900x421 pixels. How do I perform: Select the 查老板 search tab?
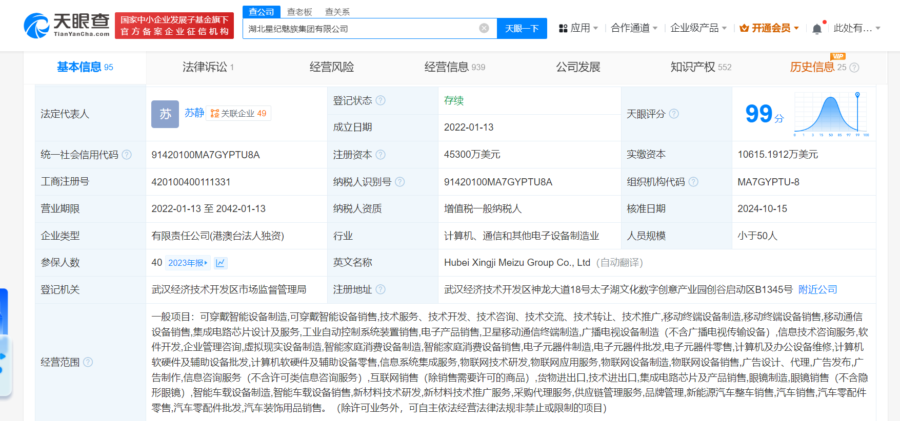pos(299,12)
